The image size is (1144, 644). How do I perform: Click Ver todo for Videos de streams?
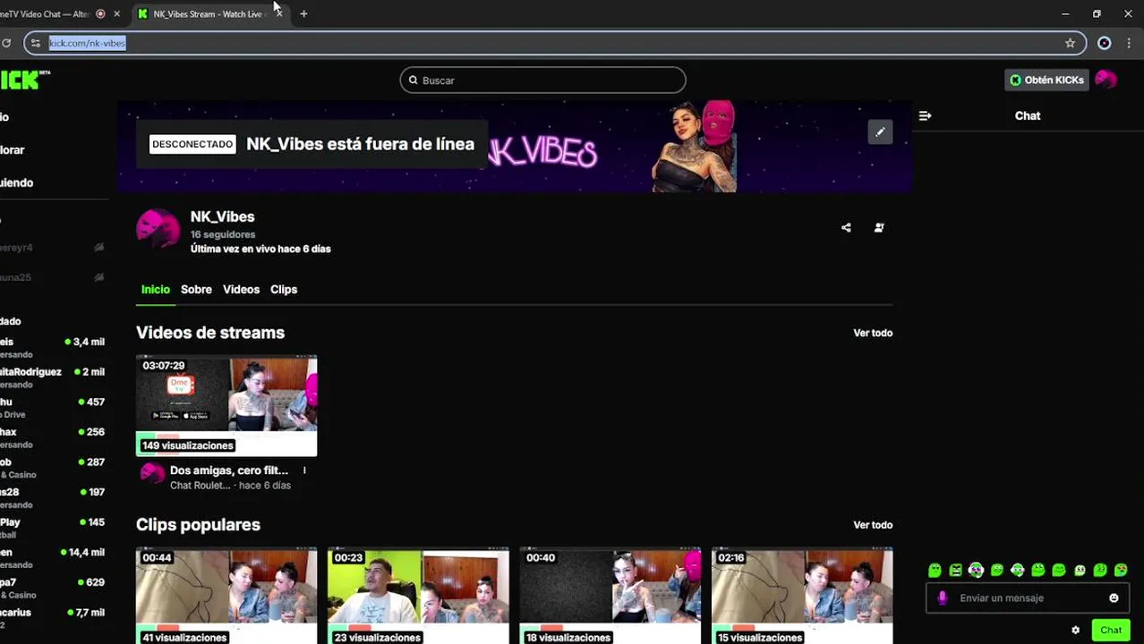coord(873,333)
